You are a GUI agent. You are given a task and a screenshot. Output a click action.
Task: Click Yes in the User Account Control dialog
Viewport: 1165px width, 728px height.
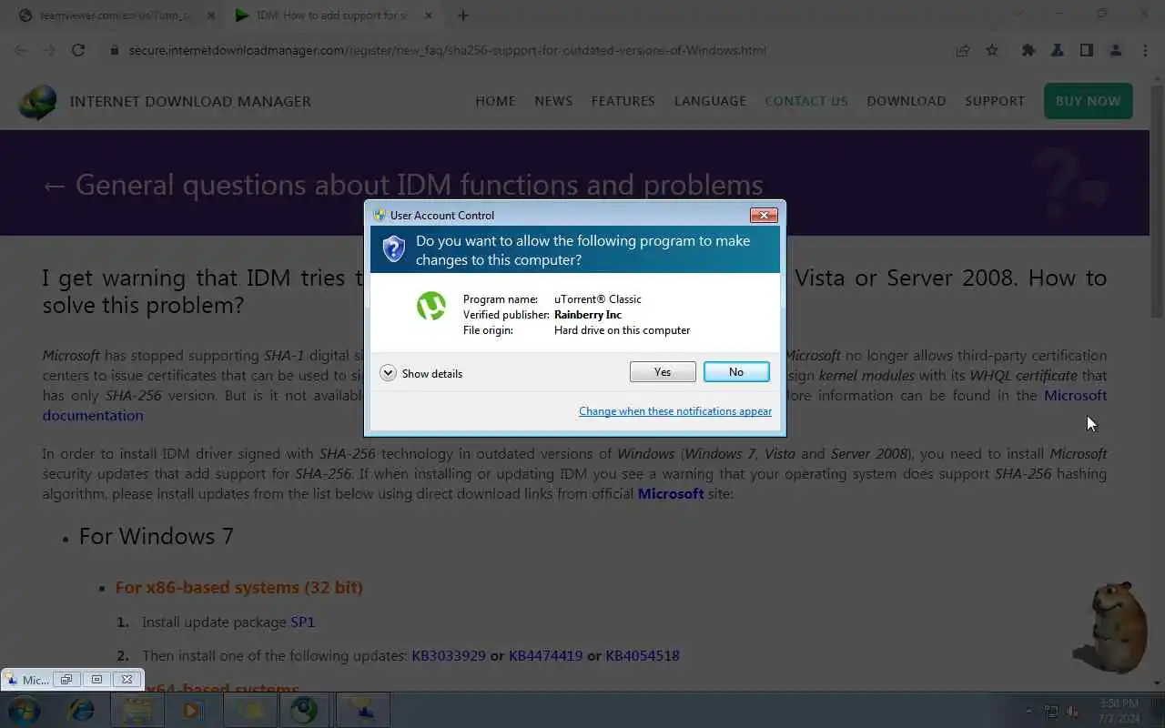pyautogui.click(x=663, y=372)
